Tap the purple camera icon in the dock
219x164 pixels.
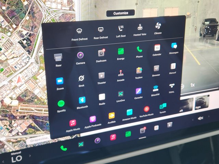click(97, 140)
